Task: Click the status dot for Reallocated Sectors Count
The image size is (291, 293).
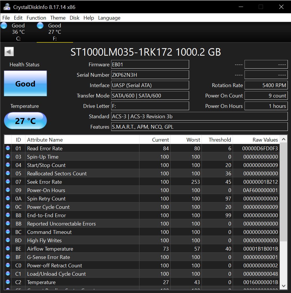Action: click(x=8, y=173)
